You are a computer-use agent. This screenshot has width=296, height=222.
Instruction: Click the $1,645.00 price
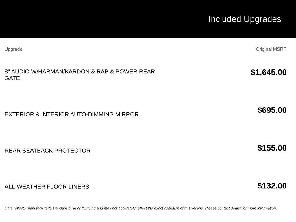(269, 72)
